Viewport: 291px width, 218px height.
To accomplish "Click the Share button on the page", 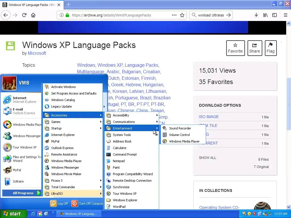I will pyautogui.click(x=255, y=48).
